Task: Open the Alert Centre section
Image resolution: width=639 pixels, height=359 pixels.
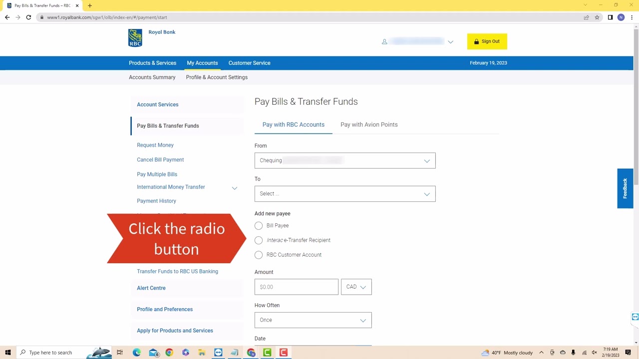Action: pyautogui.click(x=151, y=288)
